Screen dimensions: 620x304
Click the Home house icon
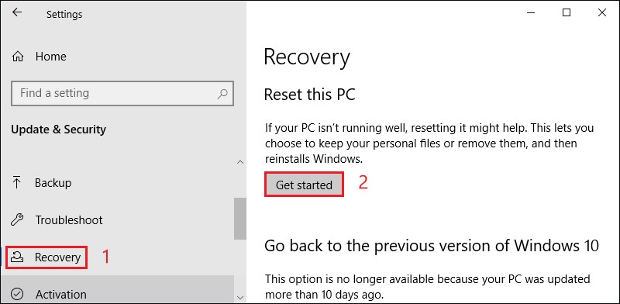click(x=18, y=57)
